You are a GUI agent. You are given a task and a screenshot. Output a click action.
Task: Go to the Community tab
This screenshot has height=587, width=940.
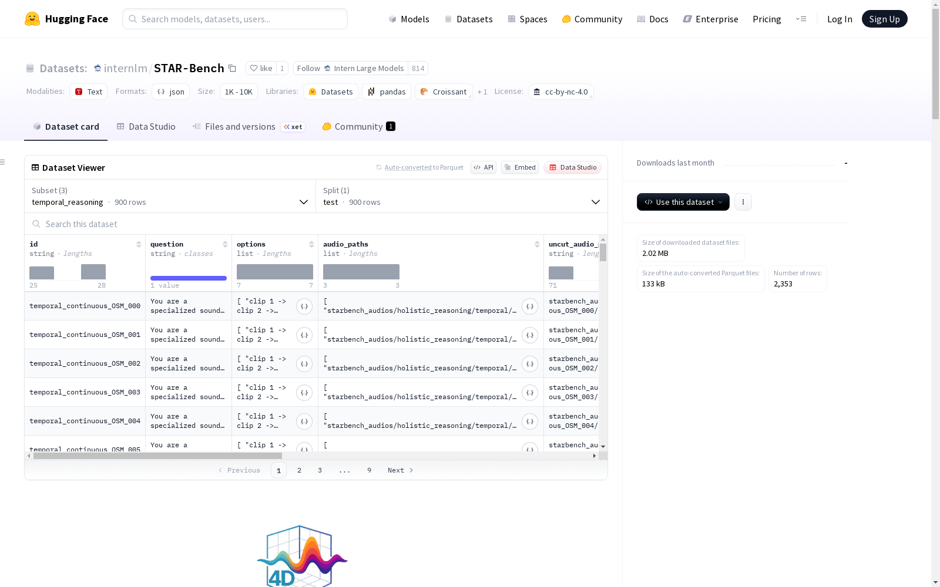point(358,127)
